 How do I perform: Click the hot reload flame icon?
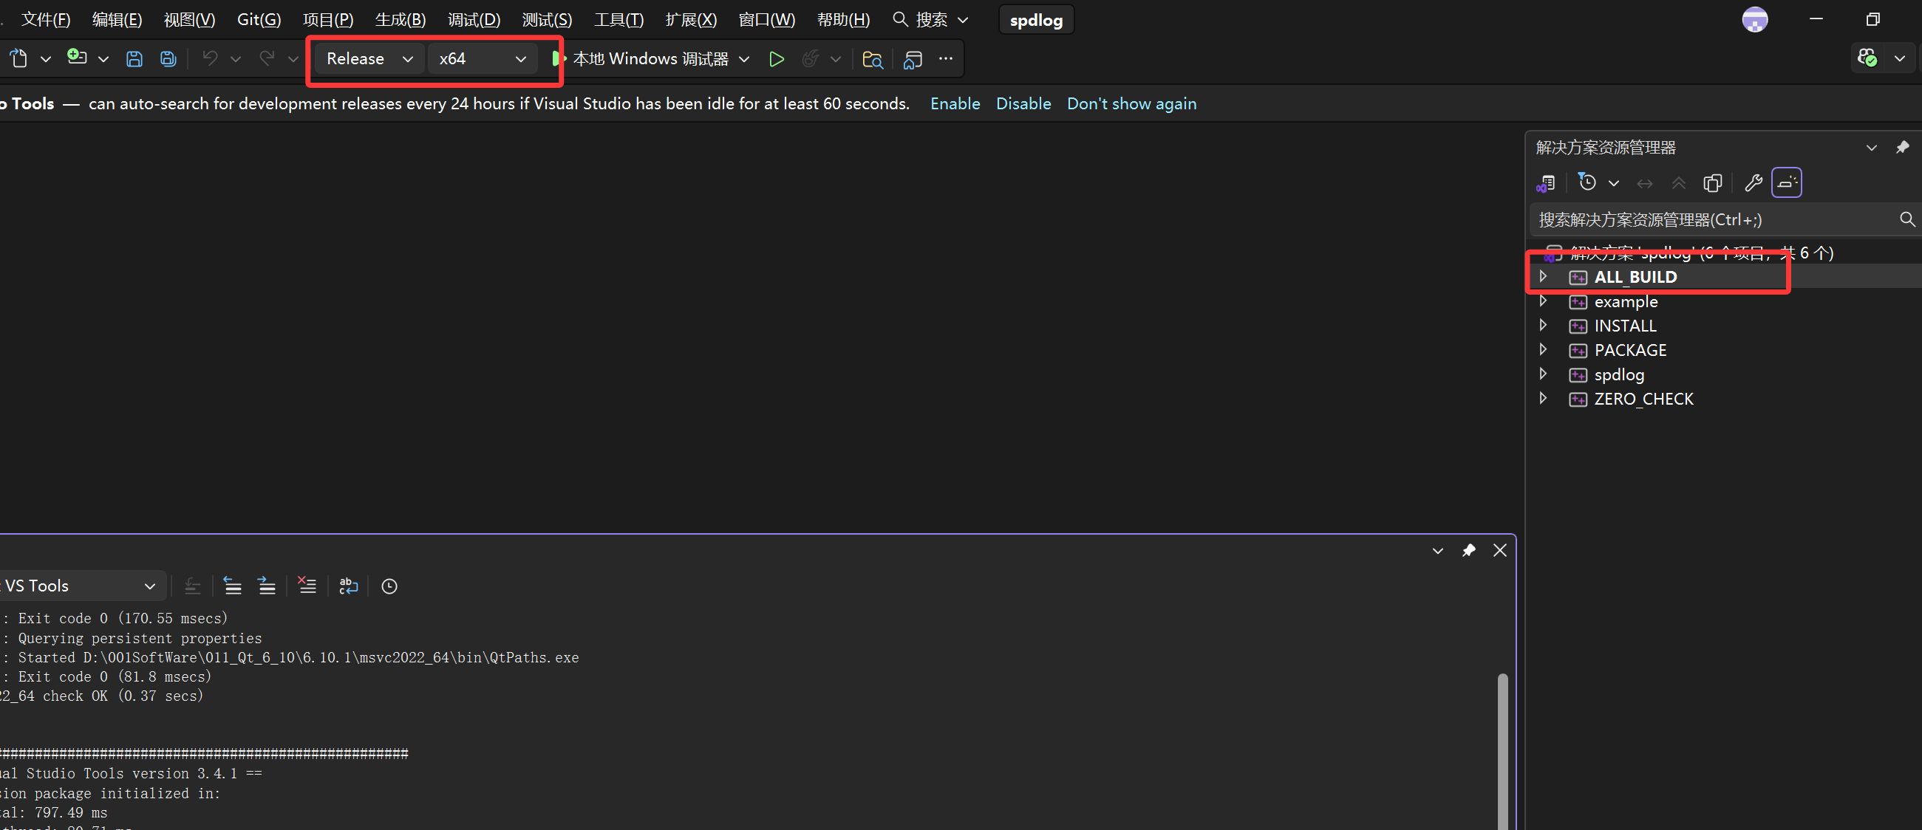pos(811,59)
